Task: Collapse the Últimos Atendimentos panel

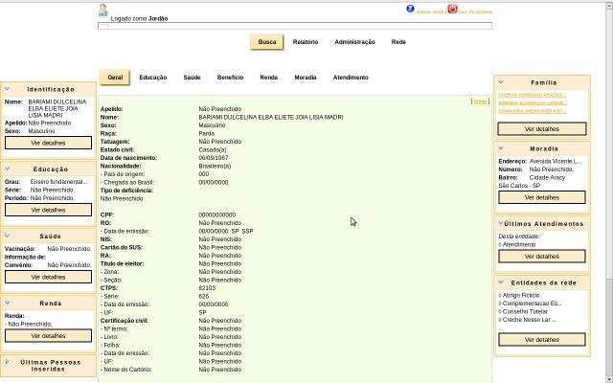Action: tap(500, 223)
